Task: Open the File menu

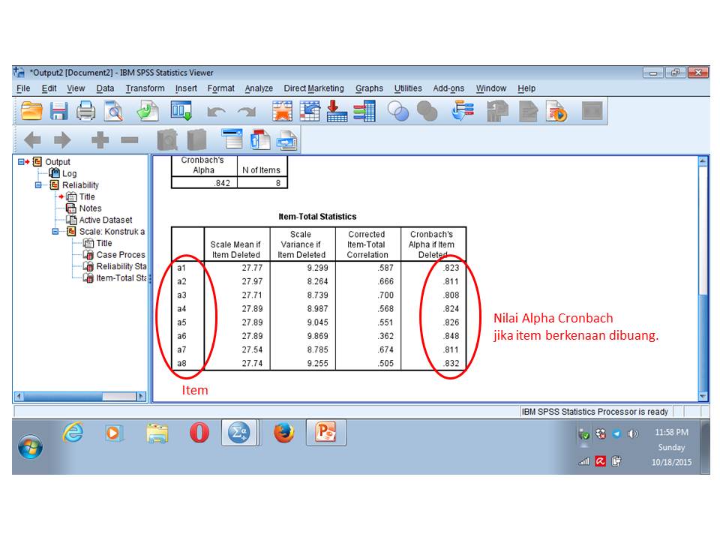Action: (x=23, y=88)
